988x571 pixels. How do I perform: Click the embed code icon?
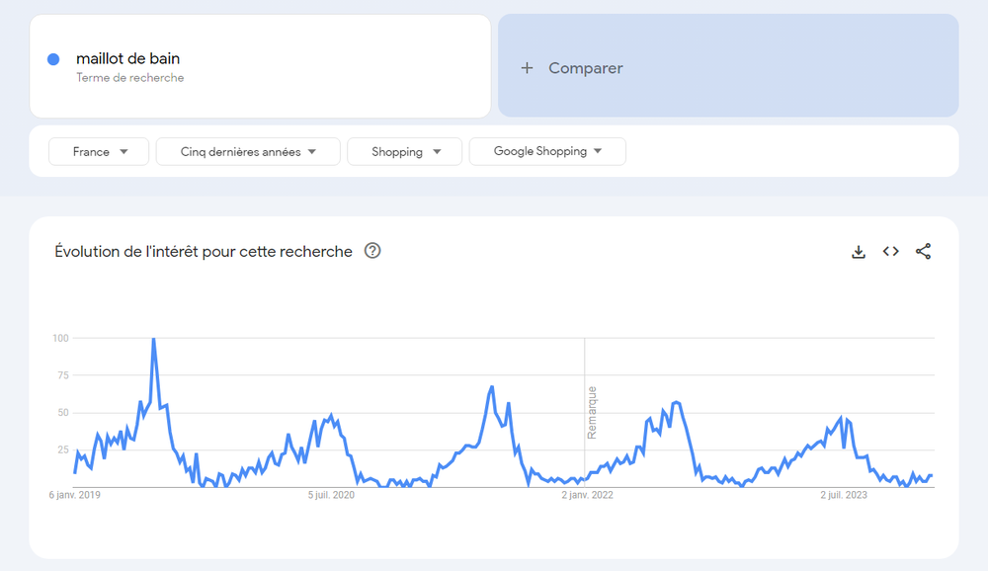891,252
